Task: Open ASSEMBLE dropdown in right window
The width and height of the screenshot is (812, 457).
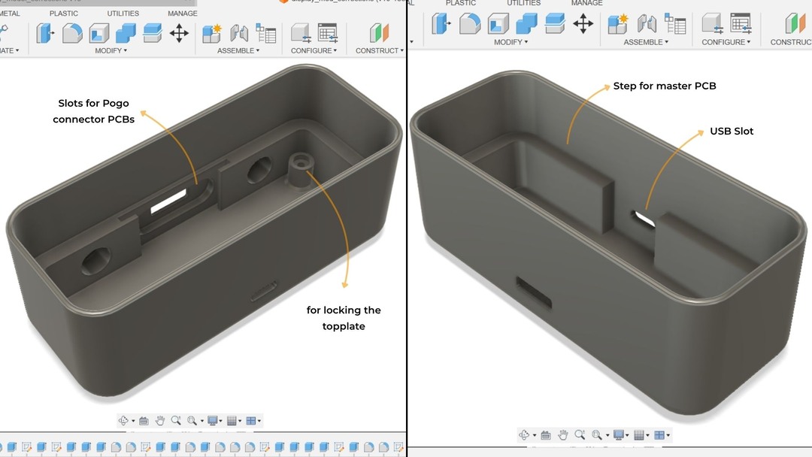Action: tap(646, 42)
